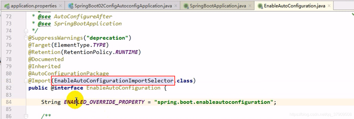
Task: Select the EnableAutoConfiguration.java tab
Action: [295, 5]
